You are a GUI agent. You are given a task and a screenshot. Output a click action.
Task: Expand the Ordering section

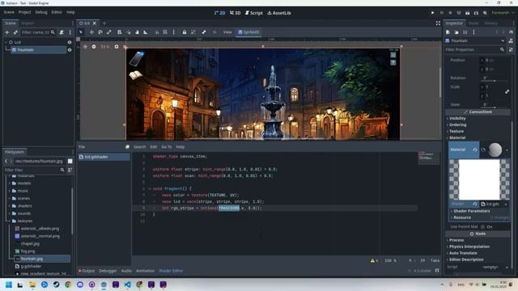coord(458,124)
